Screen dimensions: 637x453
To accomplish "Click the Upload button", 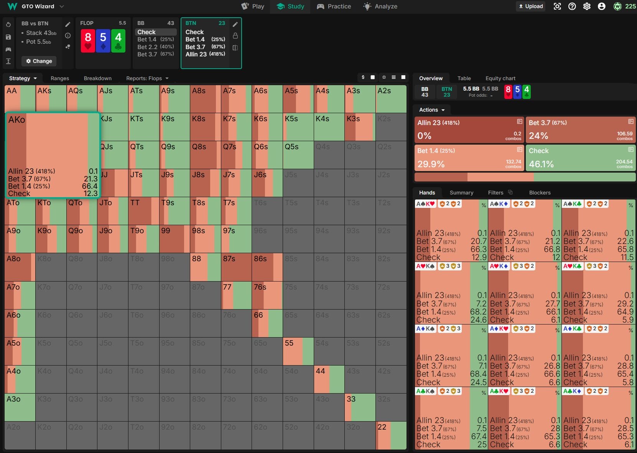I will (531, 7).
